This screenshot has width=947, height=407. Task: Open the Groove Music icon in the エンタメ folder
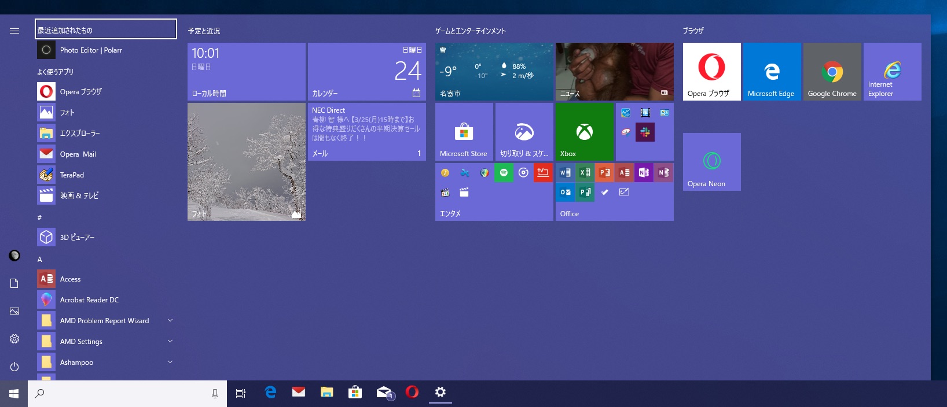(x=523, y=172)
